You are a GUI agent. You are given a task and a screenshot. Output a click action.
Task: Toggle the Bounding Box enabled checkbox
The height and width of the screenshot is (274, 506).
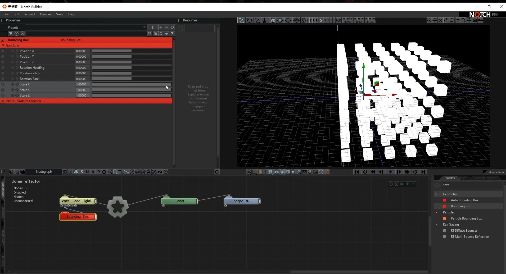(x=3, y=40)
